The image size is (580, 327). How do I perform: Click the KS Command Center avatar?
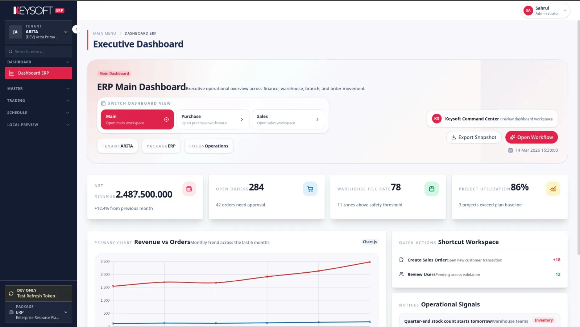[x=437, y=119]
